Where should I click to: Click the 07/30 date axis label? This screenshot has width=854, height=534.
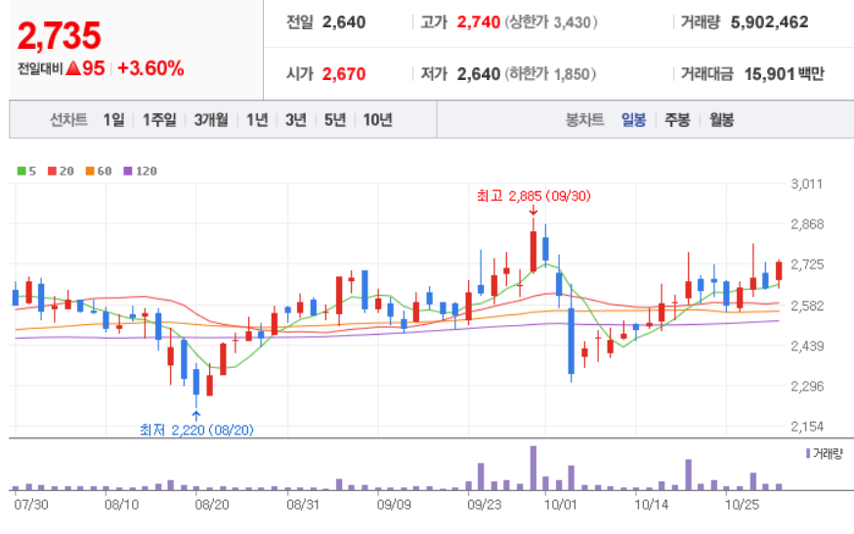(31, 505)
